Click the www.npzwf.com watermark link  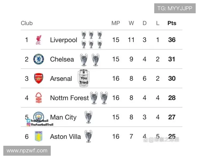pyautogui.click(x=27, y=151)
